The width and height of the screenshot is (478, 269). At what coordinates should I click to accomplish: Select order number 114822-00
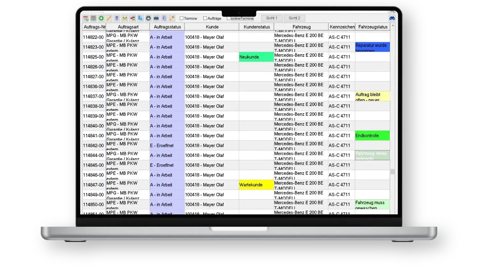(93, 37)
